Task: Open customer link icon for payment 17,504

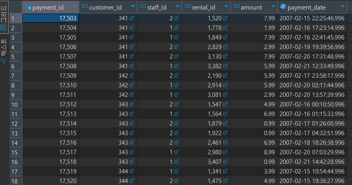Action: coord(132,28)
